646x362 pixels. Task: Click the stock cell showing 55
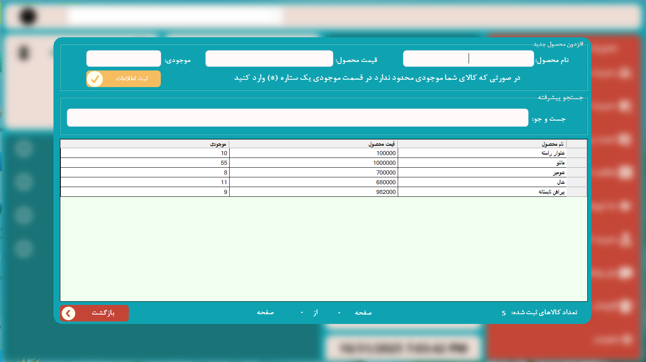coord(145,163)
